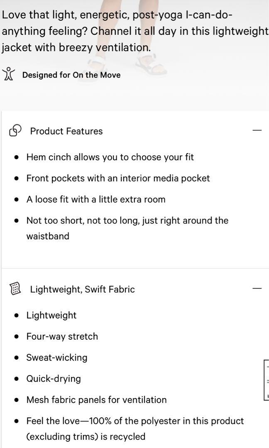Click the Product Features heading
Viewport: 269px width, 448px height.
66,131
